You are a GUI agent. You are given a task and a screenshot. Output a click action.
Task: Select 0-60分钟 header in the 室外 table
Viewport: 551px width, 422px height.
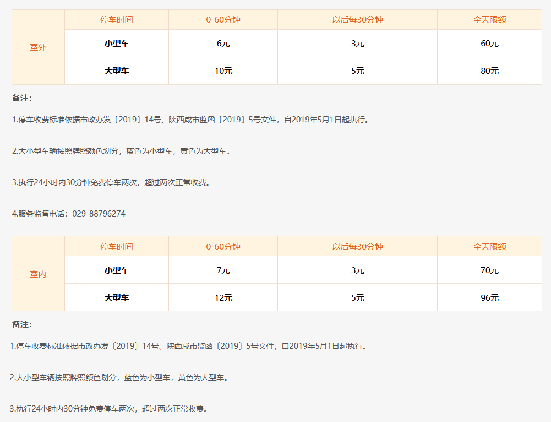[x=223, y=20]
